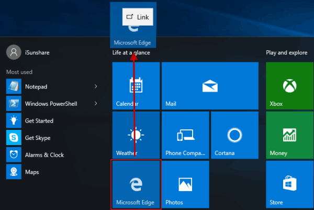Image resolution: width=314 pixels, height=210 pixels.
Task: Open the Phone Companion tile
Action: (x=185, y=135)
